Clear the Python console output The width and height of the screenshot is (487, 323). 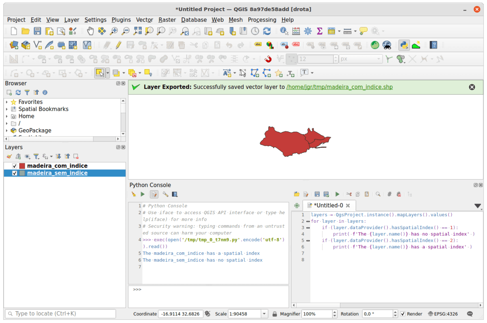134,195
